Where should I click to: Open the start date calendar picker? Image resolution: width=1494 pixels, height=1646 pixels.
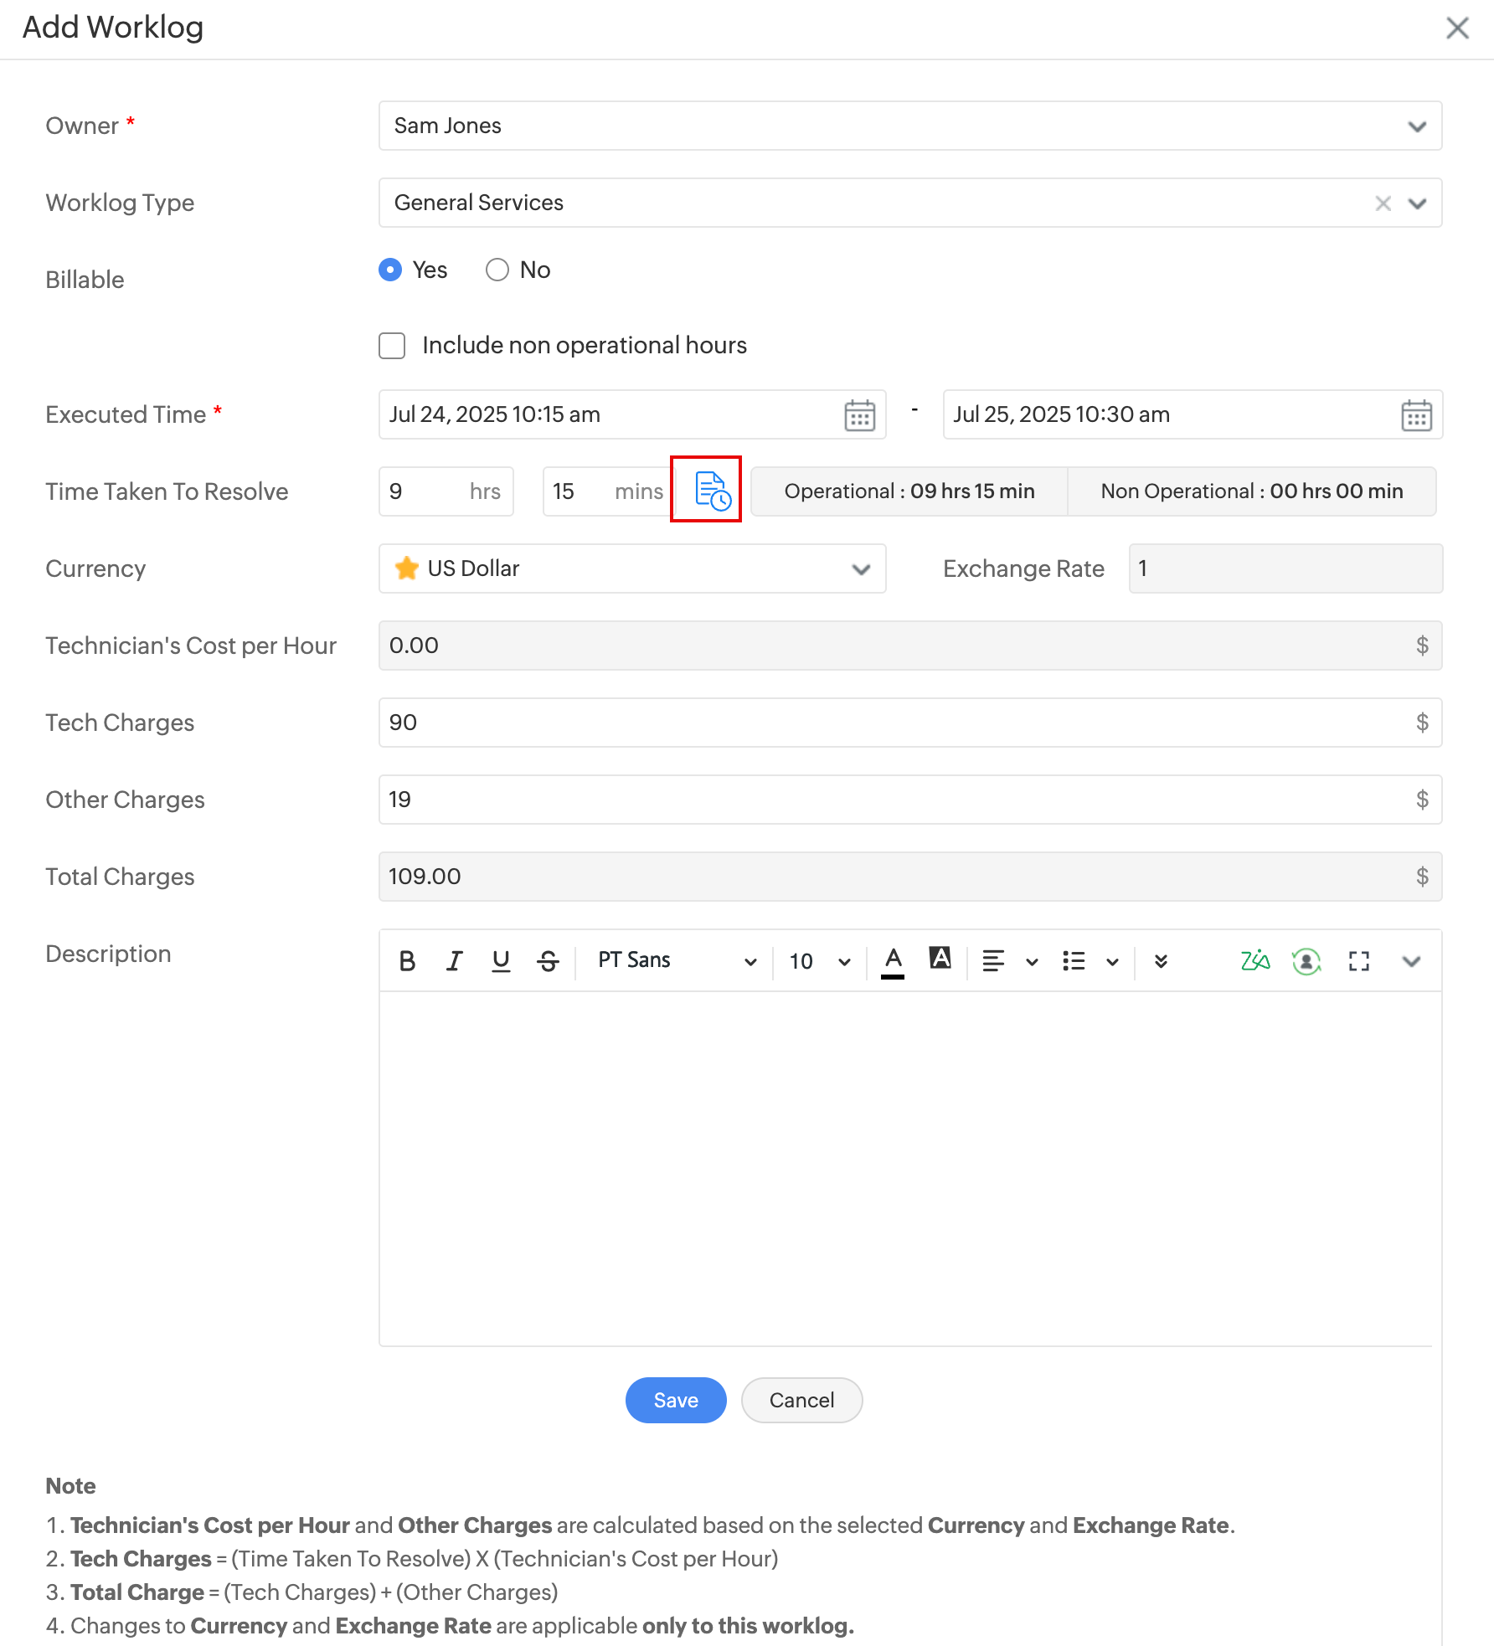(x=859, y=415)
